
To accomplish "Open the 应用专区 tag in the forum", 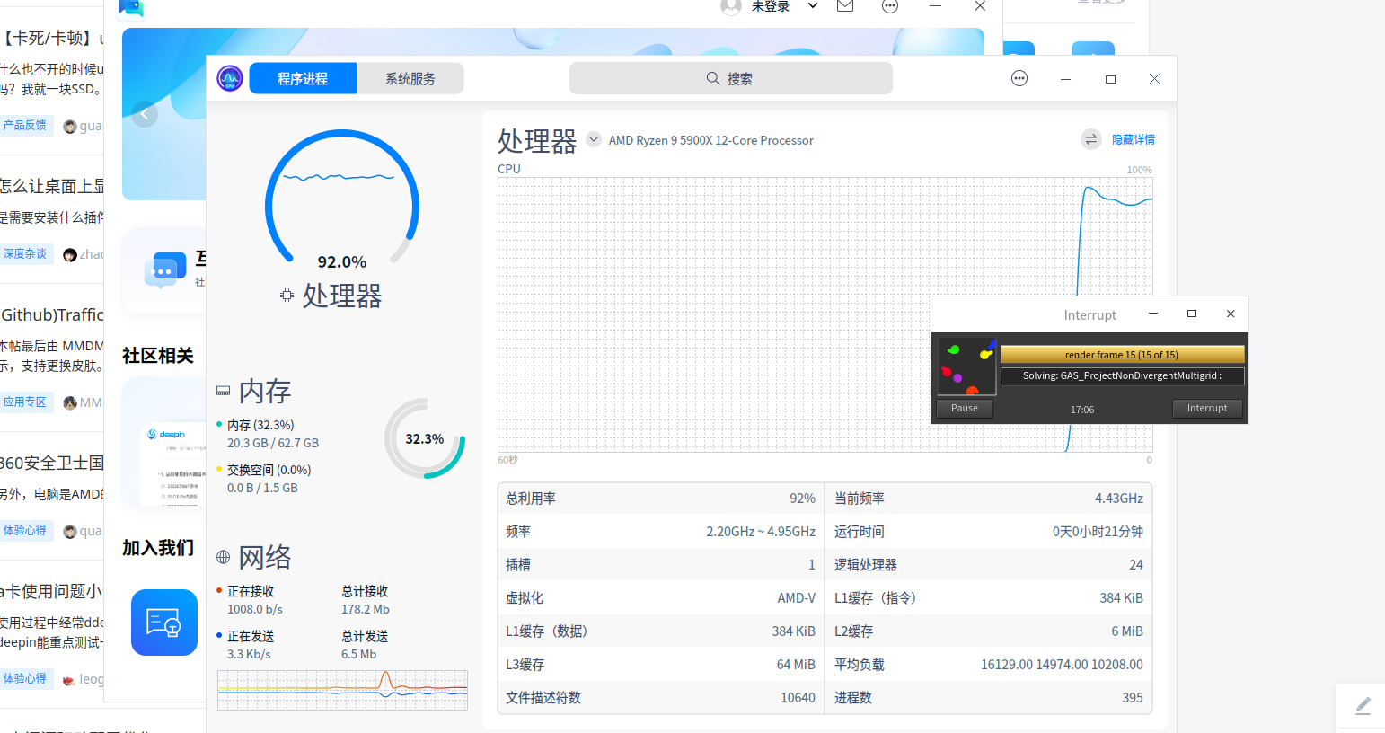I will point(25,402).
